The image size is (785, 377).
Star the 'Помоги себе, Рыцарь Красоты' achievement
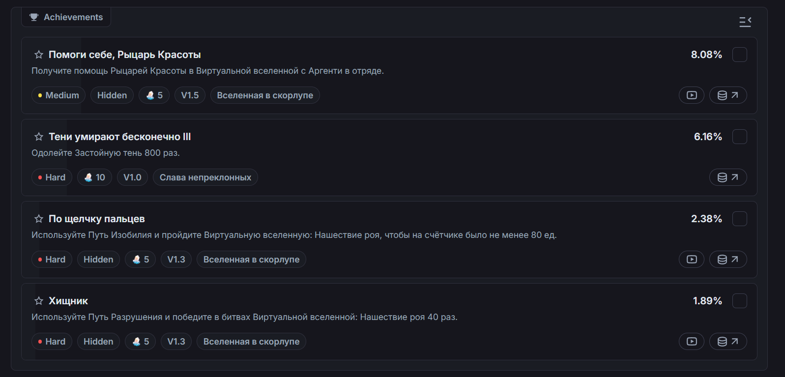tap(39, 55)
